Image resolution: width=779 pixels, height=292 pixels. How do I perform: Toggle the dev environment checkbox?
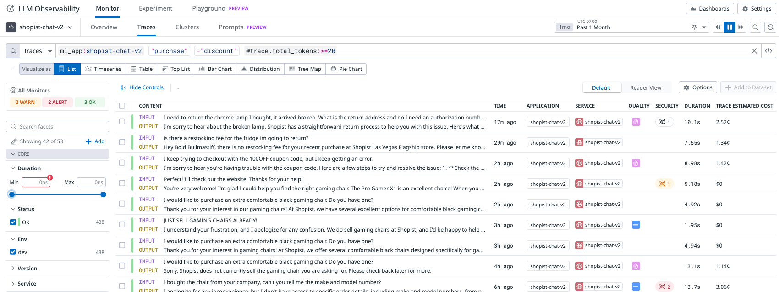point(13,252)
